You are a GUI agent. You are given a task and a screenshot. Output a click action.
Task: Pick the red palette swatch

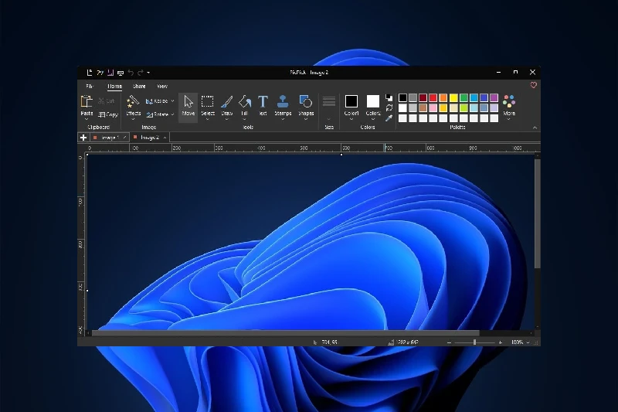[433, 97]
